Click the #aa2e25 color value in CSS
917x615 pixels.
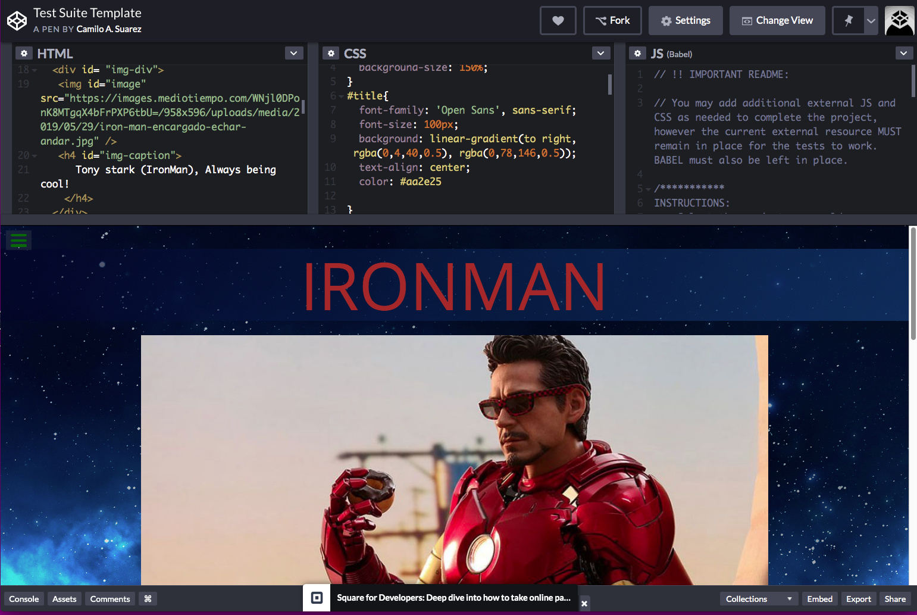[421, 182]
